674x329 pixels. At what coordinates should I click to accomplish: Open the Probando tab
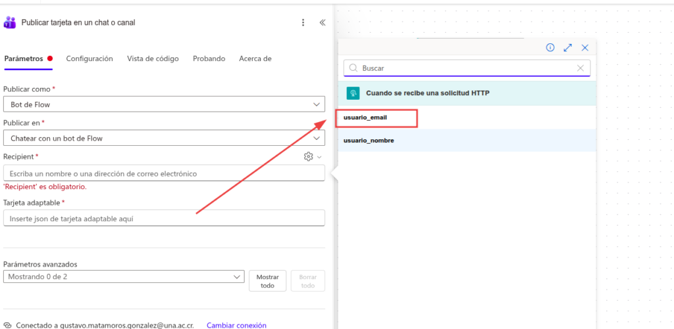coord(209,58)
